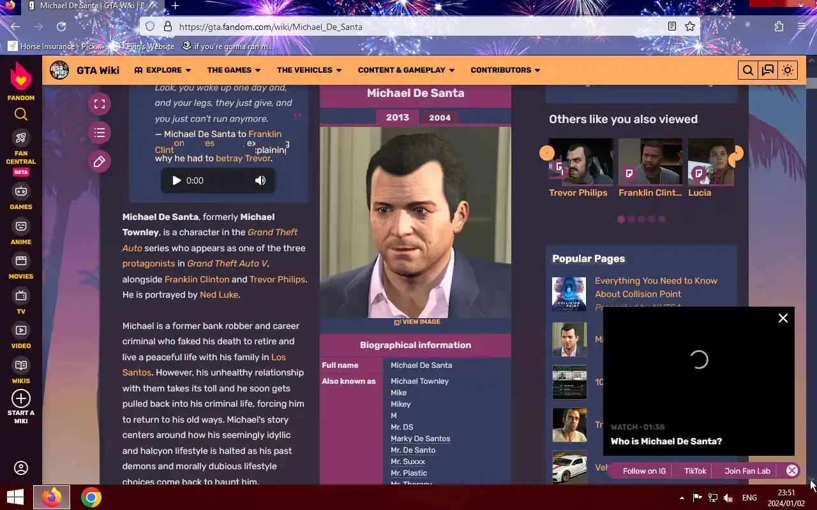Expand The Vehicles menu
The height and width of the screenshot is (510, 817).
(x=310, y=70)
